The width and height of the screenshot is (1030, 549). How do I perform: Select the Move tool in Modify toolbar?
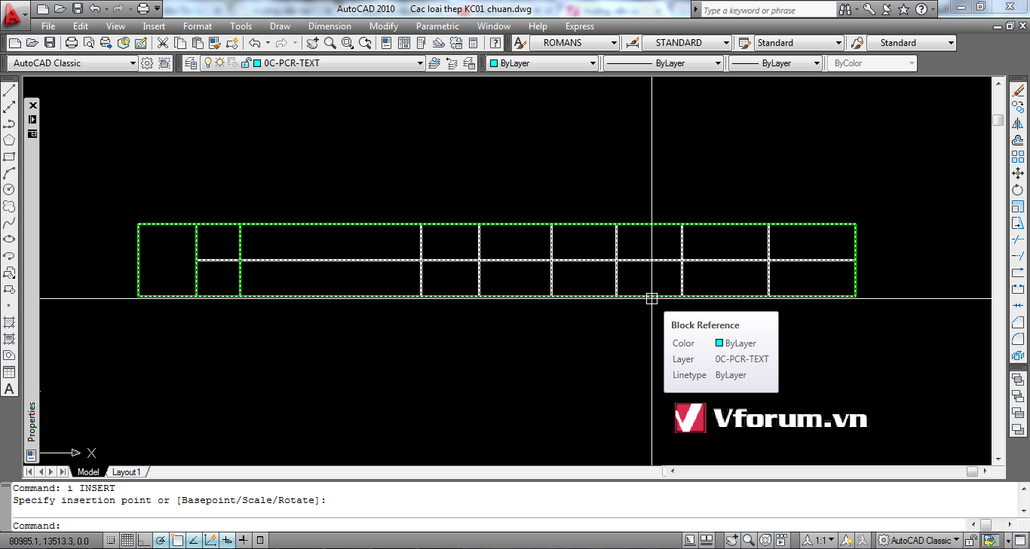coord(1018,174)
